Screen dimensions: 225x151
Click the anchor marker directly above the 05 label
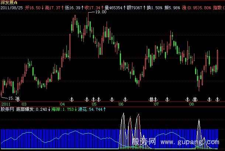point(93,99)
